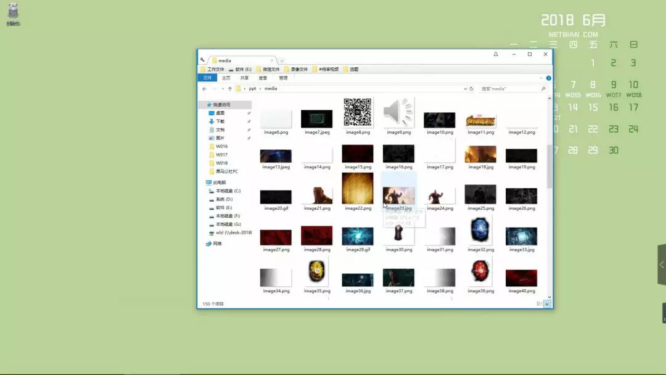The image size is (666, 375).
Task: Switch to the 查看 View ribbon tab
Action: coord(263,78)
